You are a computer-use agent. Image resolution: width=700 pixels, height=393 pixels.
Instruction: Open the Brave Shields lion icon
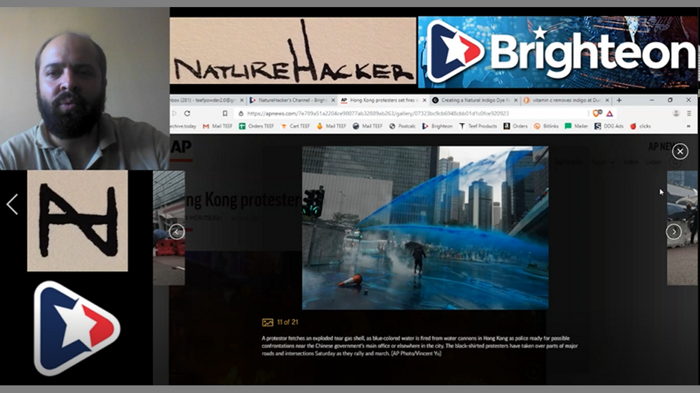click(x=597, y=114)
